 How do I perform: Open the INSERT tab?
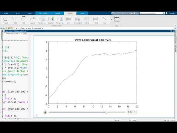58,13
